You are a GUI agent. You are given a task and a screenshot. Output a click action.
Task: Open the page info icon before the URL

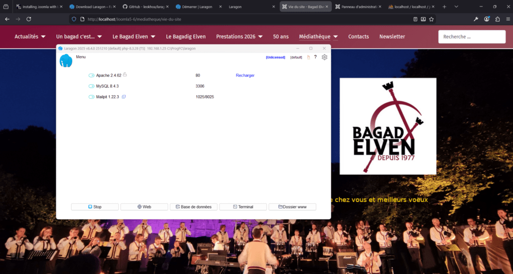point(82,20)
